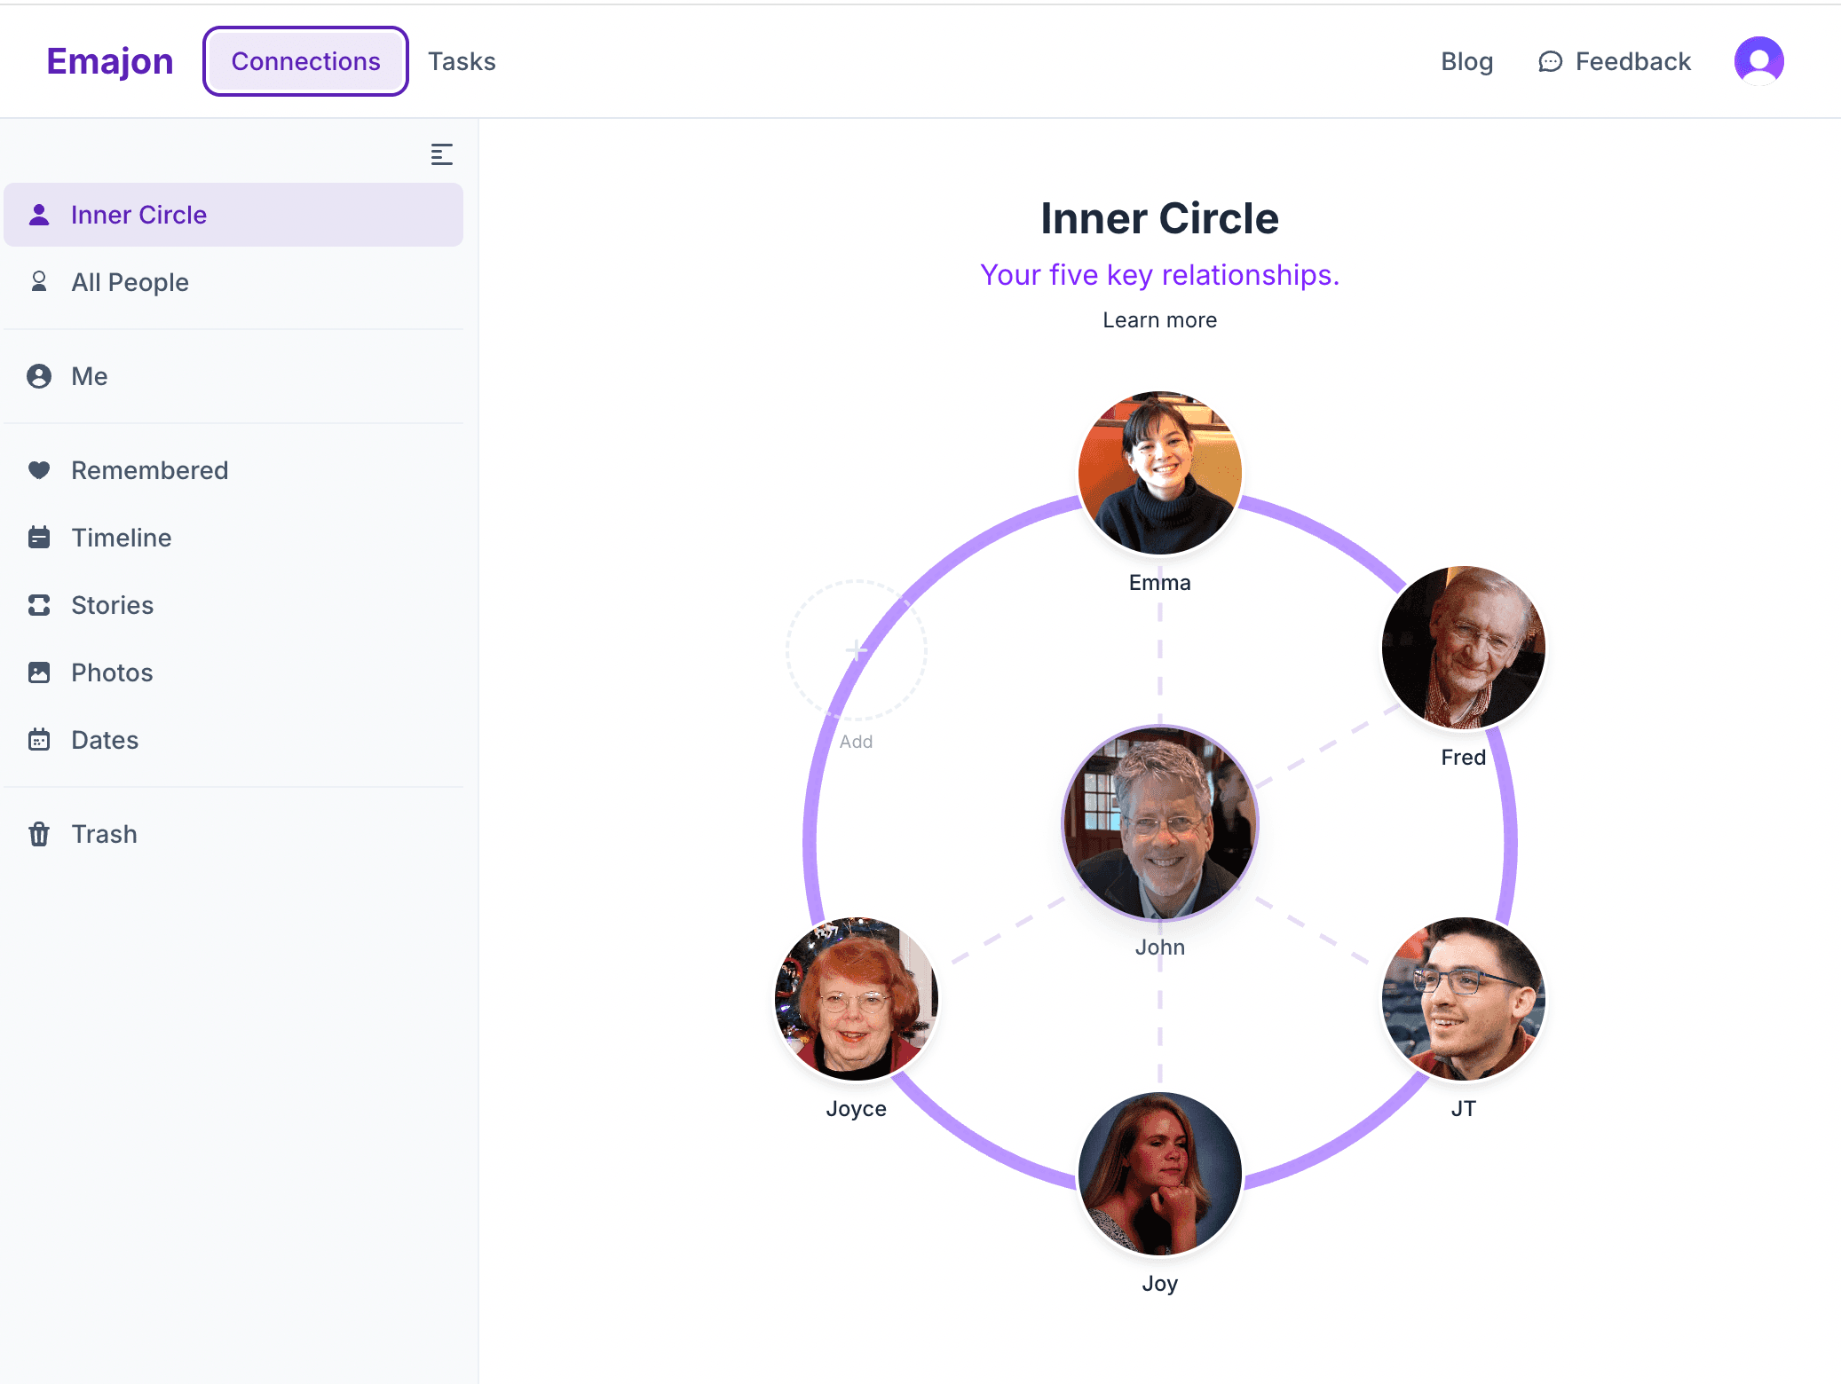The width and height of the screenshot is (1841, 1384).
Task: Click the Timeline calendar icon
Action: (x=39, y=538)
